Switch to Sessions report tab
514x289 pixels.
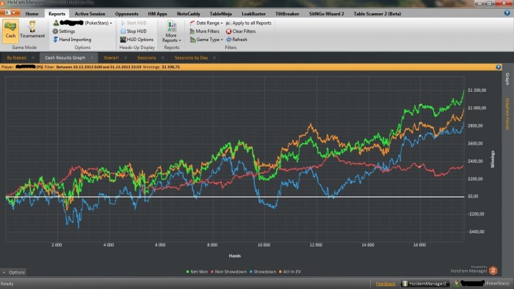(146, 58)
